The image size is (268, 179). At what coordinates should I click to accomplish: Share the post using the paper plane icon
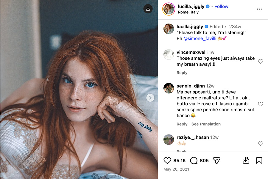(216, 161)
